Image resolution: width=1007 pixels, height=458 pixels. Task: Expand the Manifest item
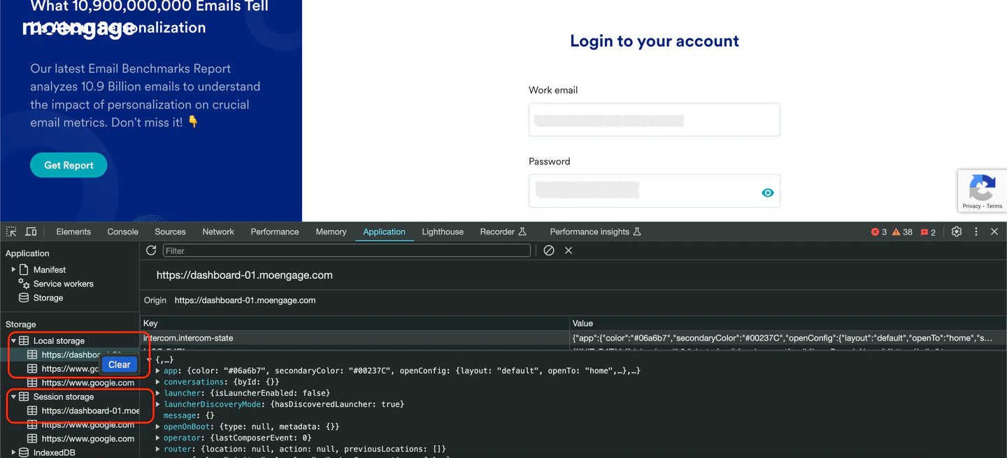coord(13,269)
